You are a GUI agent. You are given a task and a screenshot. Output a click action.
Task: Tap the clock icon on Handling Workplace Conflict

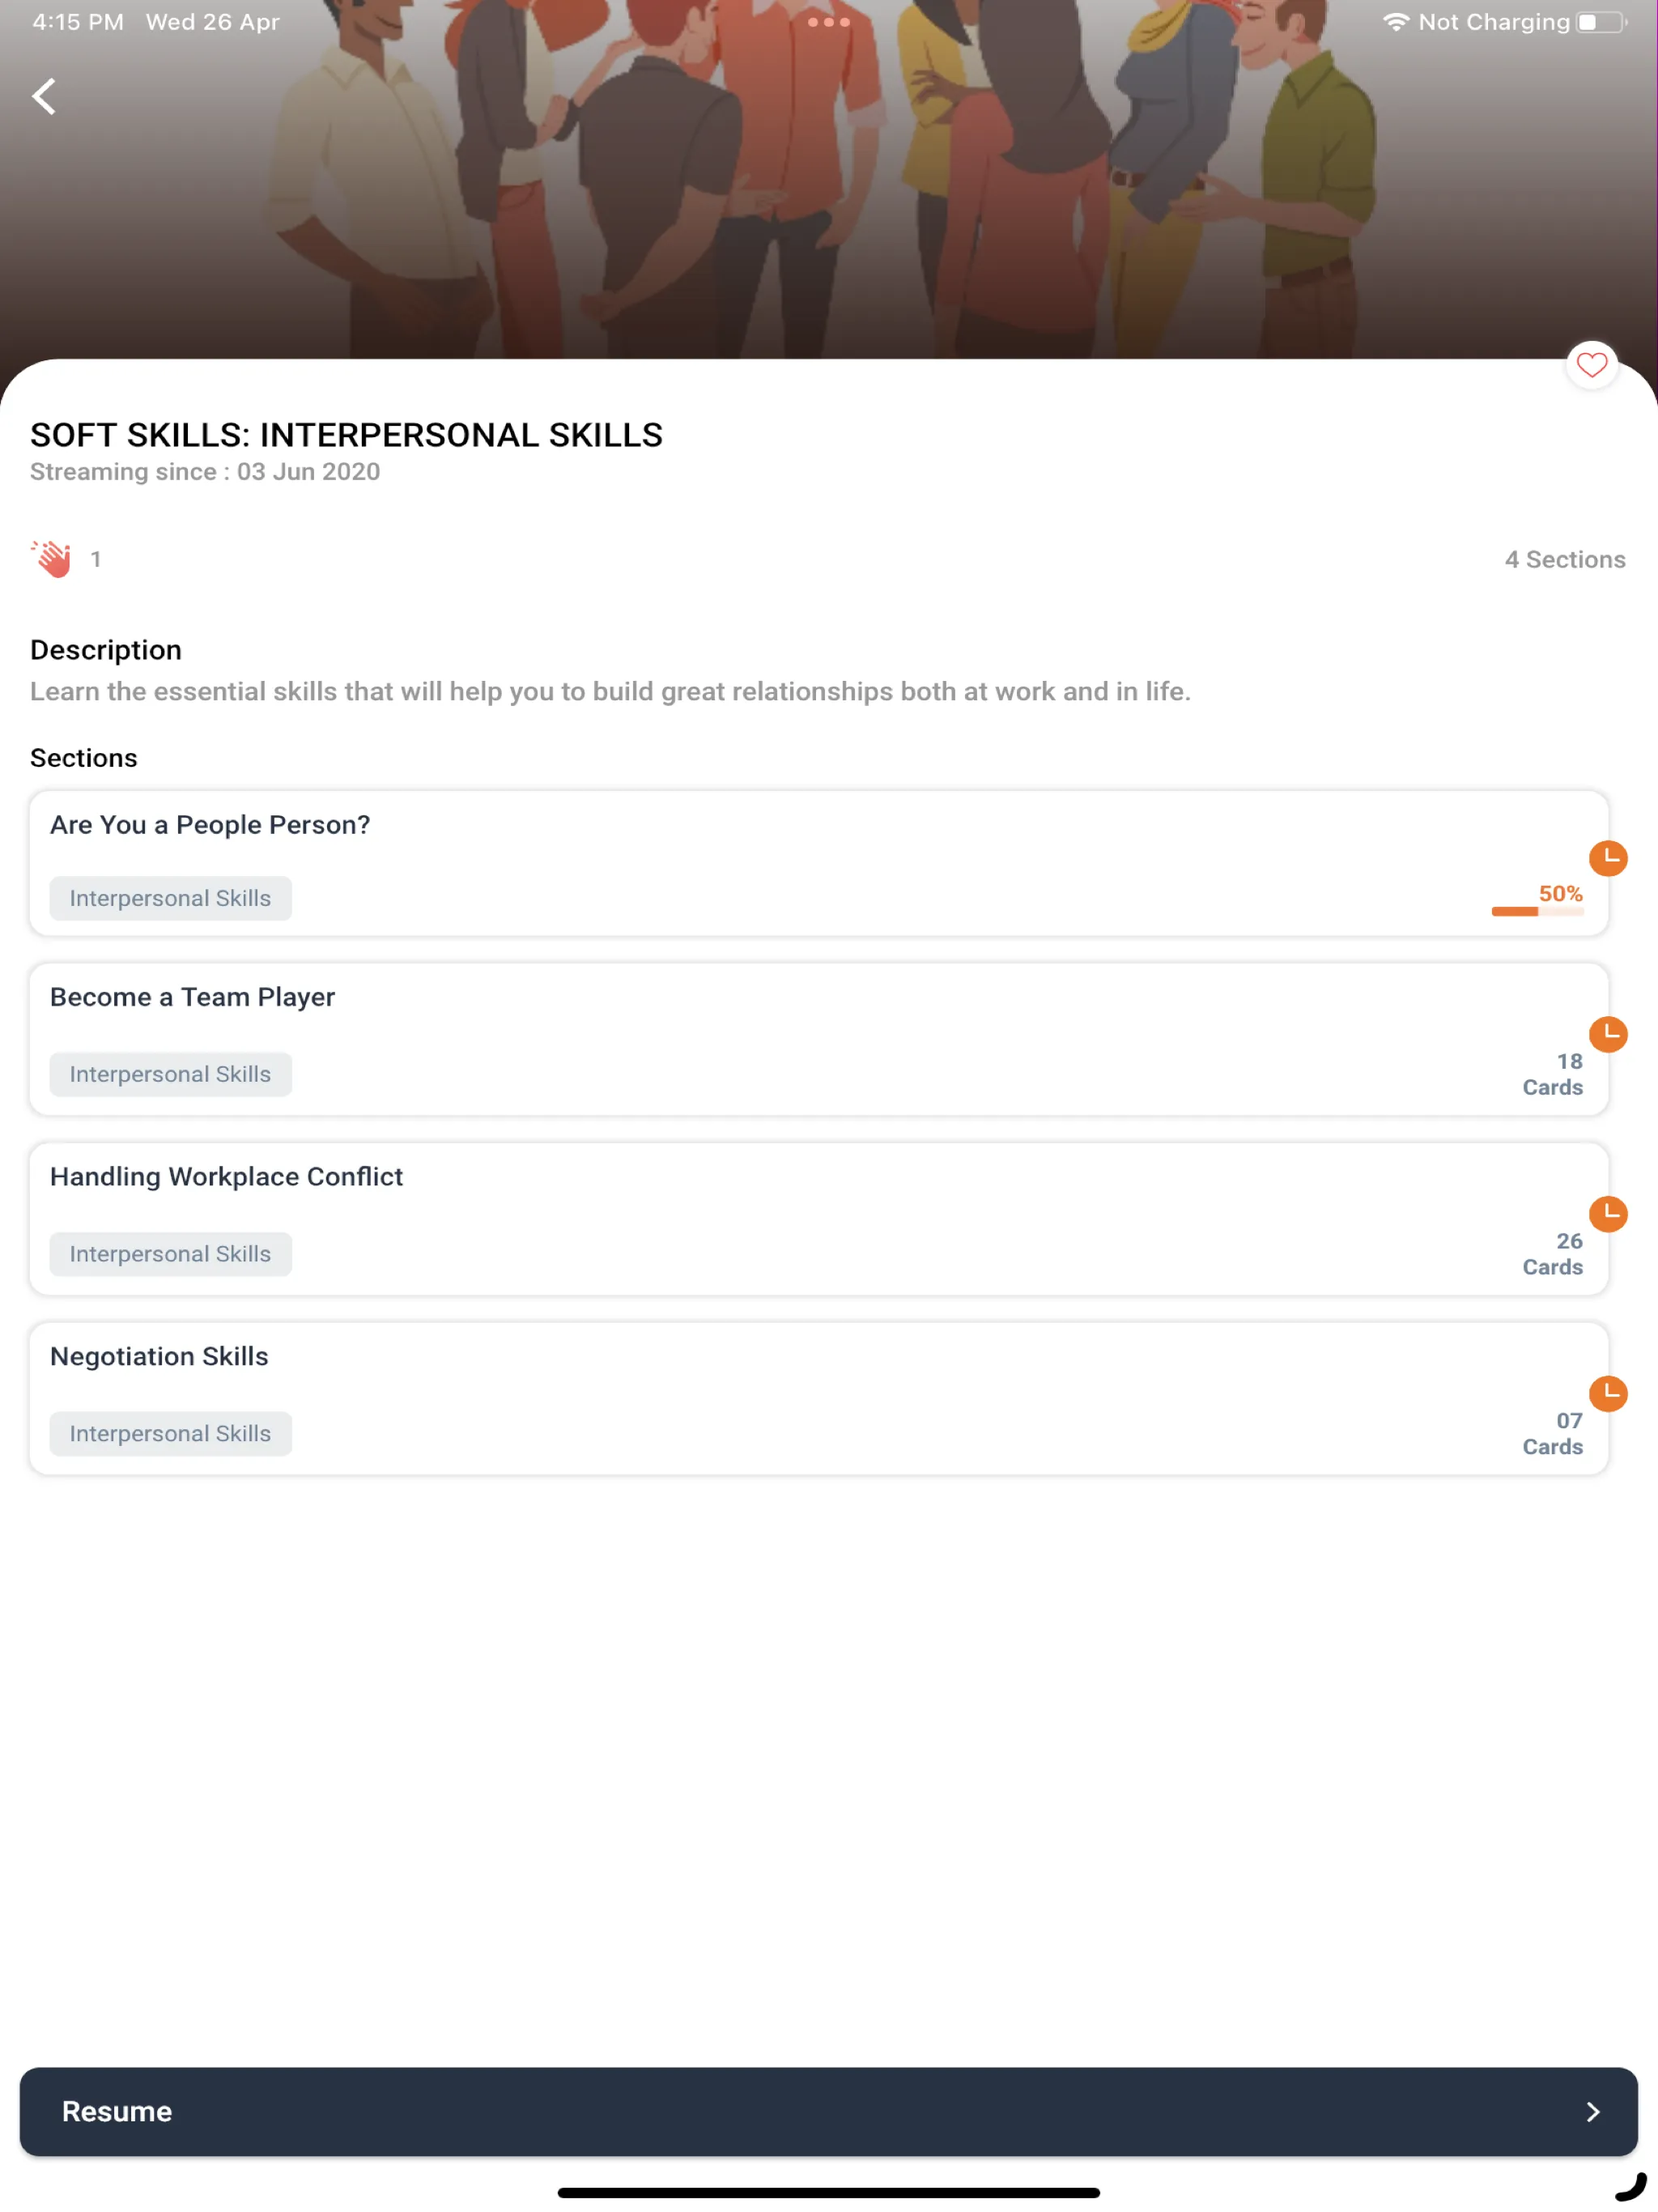1605,1212
